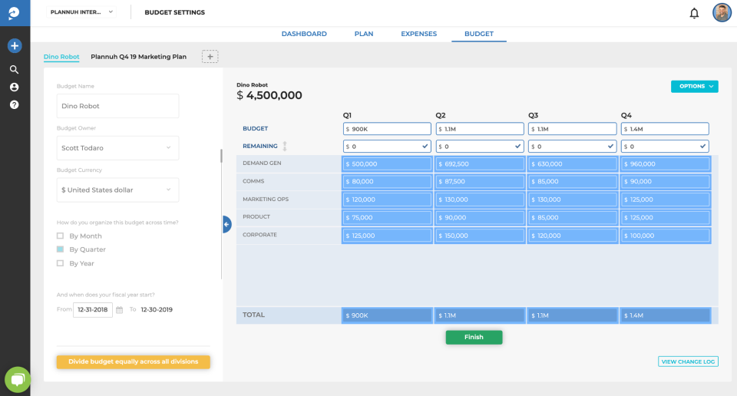Click the user profile avatar

[x=722, y=13]
